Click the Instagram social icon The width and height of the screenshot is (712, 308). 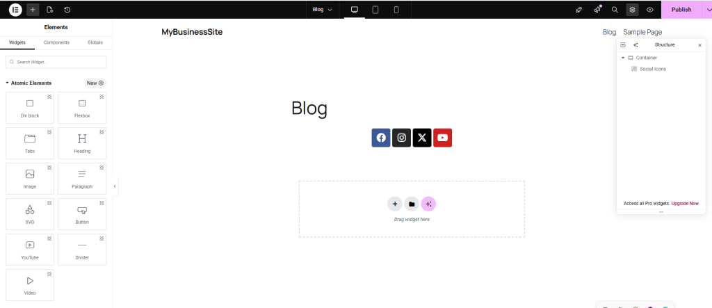pos(401,138)
